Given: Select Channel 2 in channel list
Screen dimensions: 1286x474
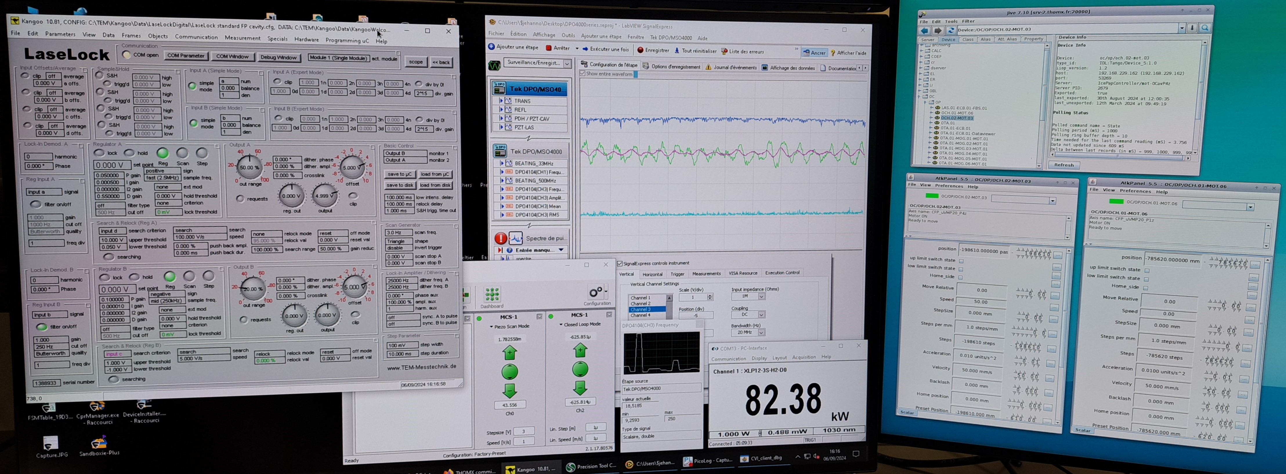Looking at the screenshot, I should (640, 303).
